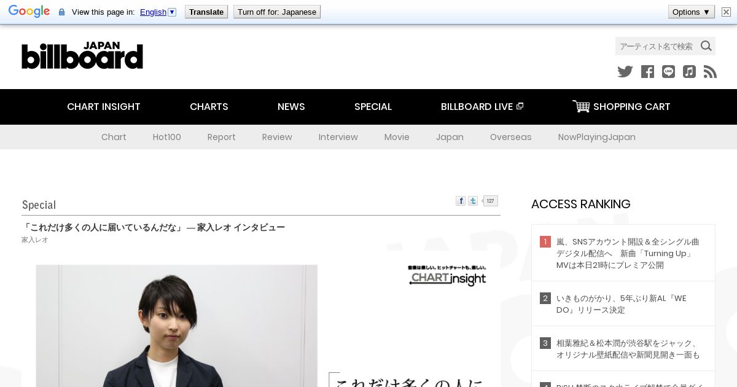Select the Interview submenu tab
The width and height of the screenshot is (737, 387).
338,137
